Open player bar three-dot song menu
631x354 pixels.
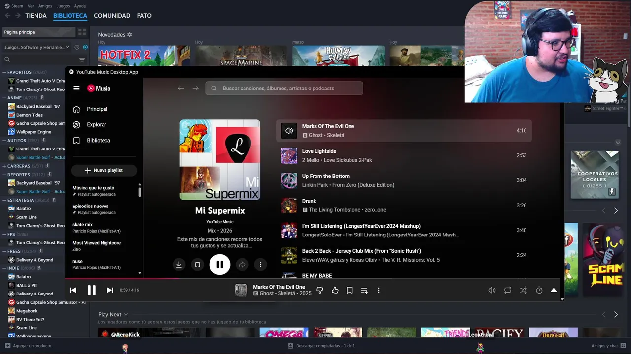pos(379,290)
